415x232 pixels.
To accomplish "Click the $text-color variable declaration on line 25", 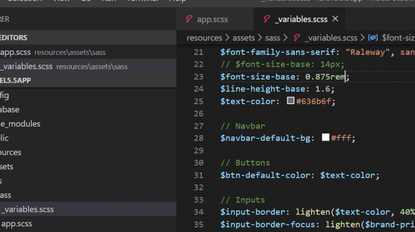I will [x=247, y=101].
